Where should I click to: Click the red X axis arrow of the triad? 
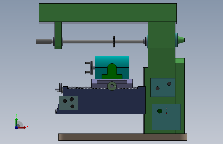pos(22,128)
